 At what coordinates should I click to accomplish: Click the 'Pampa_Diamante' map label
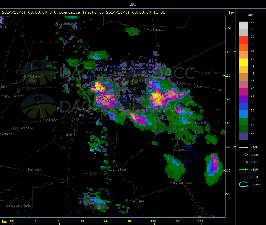(12, 96)
